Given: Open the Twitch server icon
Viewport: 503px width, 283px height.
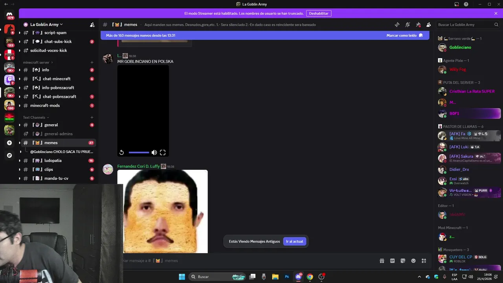Looking at the screenshot, I should click(9, 80).
